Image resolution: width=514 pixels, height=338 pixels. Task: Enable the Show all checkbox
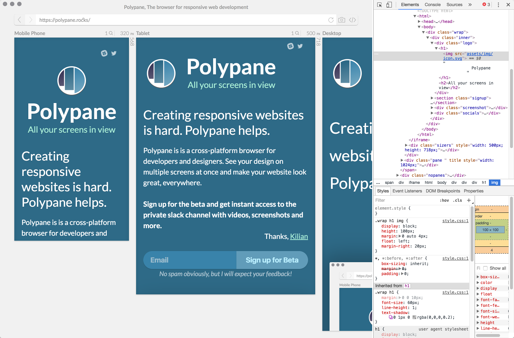tap(485, 268)
